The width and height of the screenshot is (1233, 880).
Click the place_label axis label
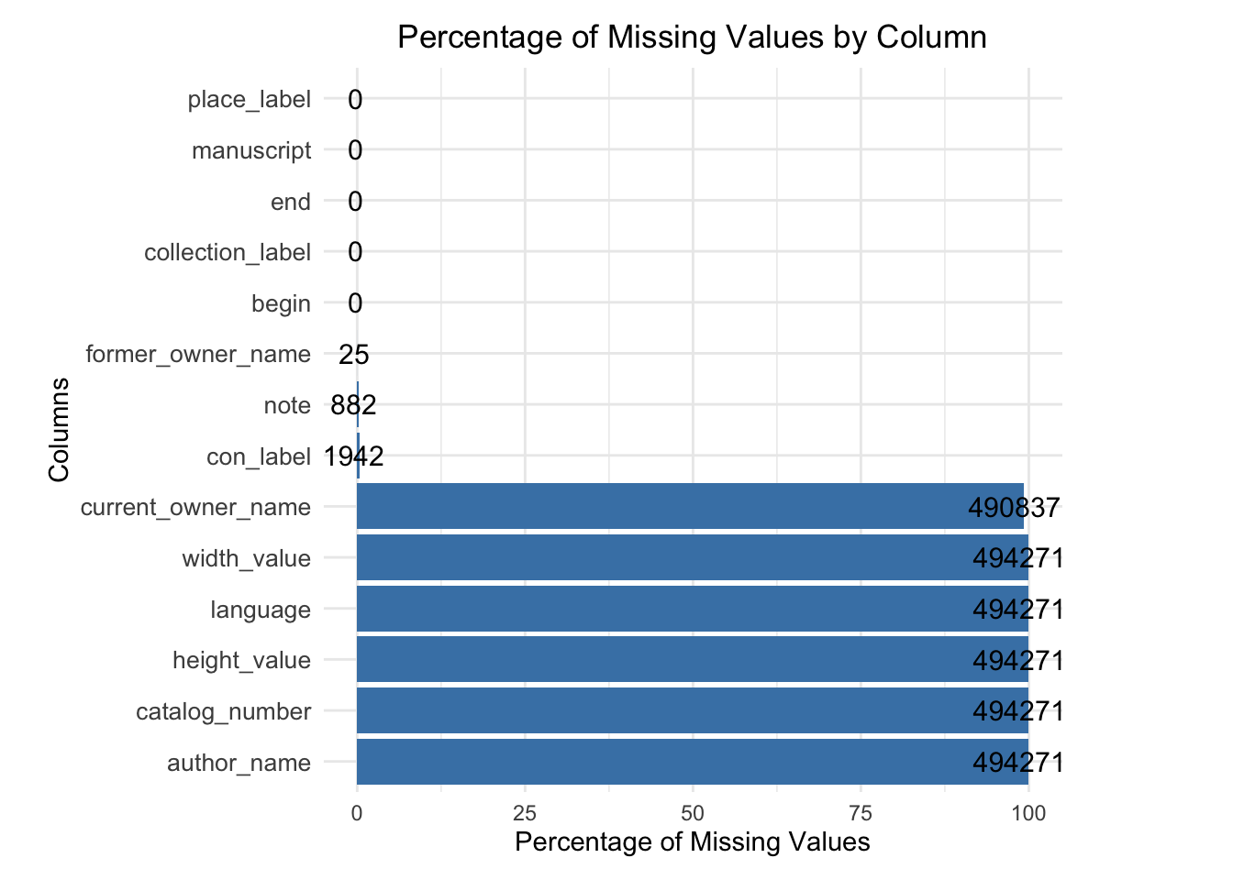249,99
